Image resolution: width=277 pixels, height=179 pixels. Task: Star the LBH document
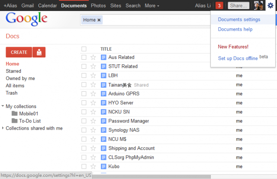(x=93, y=76)
